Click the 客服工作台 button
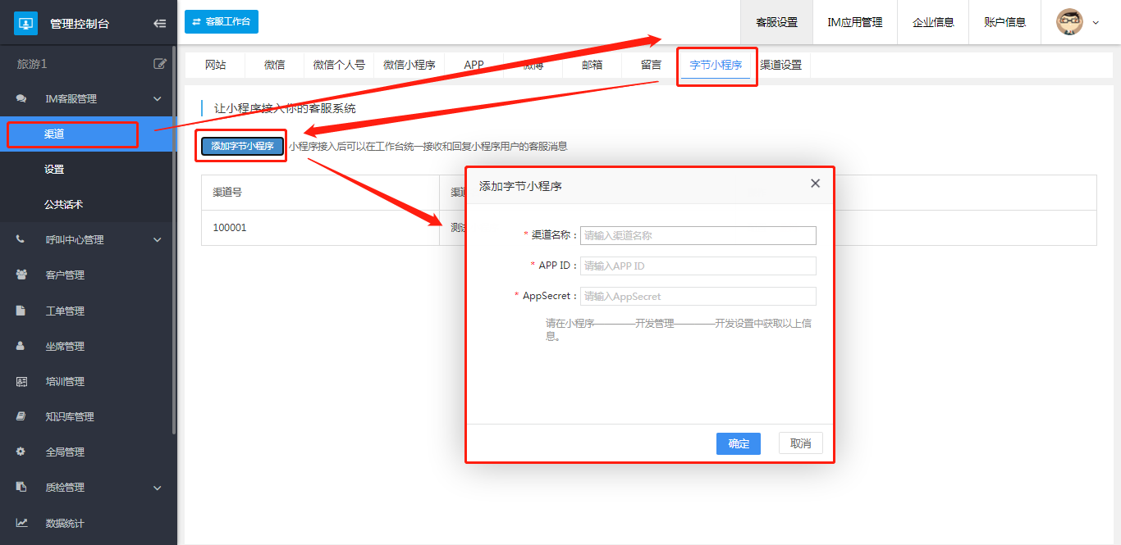1121x545 pixels. click(x=222, y=21)
